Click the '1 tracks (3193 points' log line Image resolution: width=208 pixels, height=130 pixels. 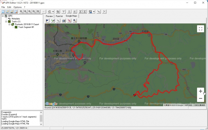click(x=19, y=117)
